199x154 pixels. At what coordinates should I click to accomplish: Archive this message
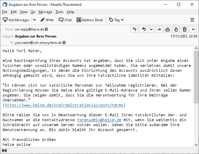click(168, 29)
